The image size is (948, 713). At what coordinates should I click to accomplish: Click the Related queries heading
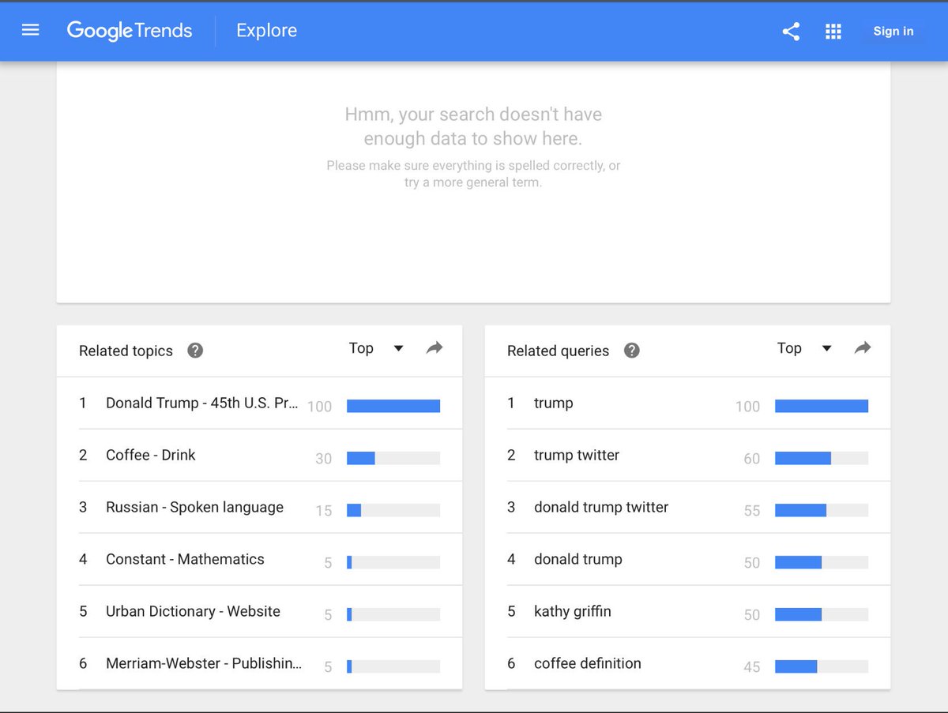(x=558, y=351)
